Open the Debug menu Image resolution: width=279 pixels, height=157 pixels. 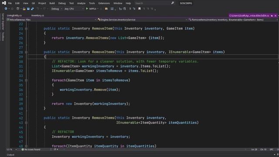(62, 3)
